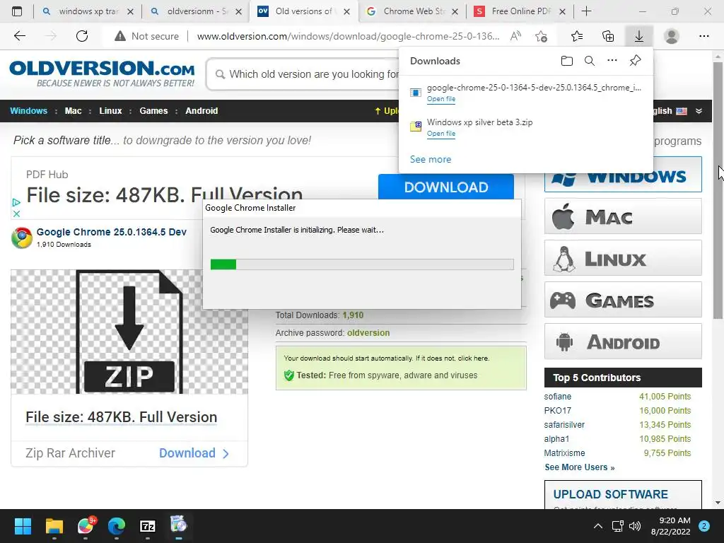
Task: Open the notification center badge
Action: pyautogui.click(x=703, y=526)
